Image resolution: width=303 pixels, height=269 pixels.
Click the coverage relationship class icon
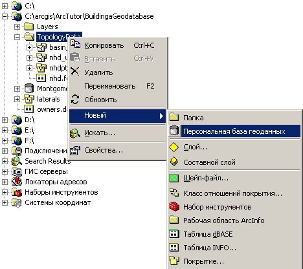(174, 193)
